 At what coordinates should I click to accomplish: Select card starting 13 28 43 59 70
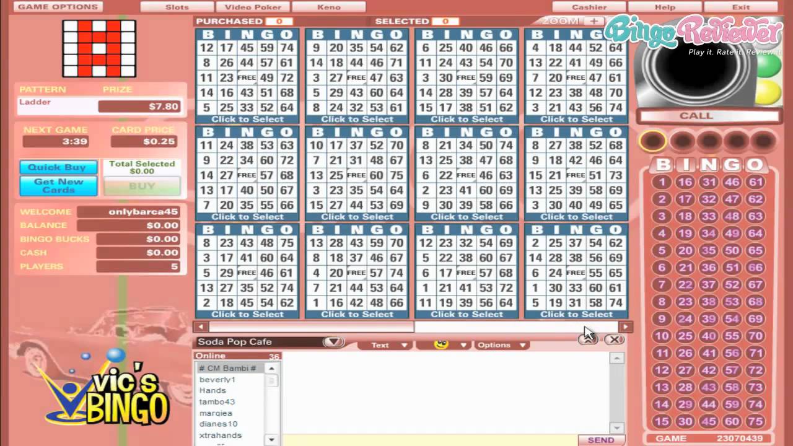pos(357,271)
